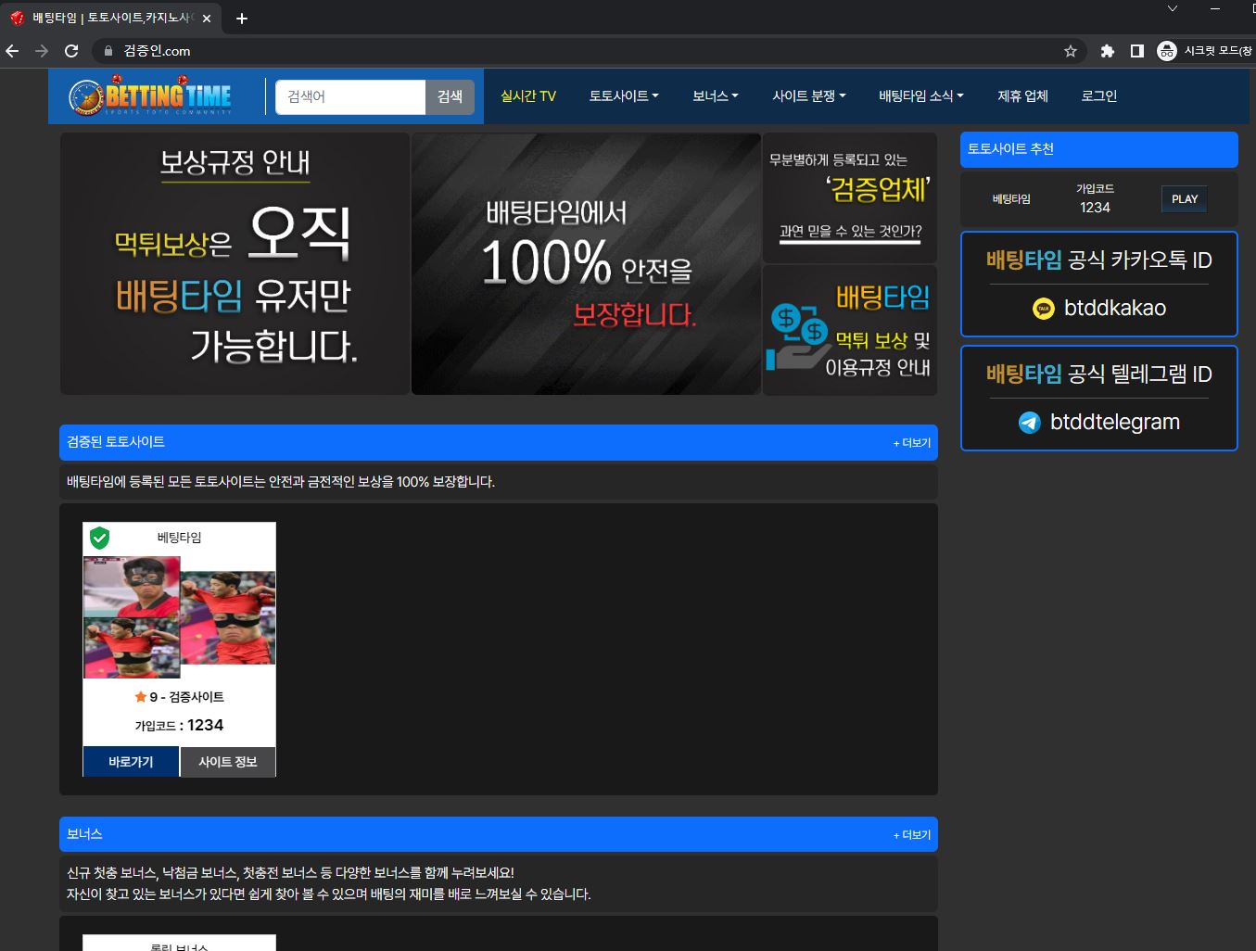
Task: Click the KakaoTalk icon beside btddkakao
Action: tap(1044, 309)
